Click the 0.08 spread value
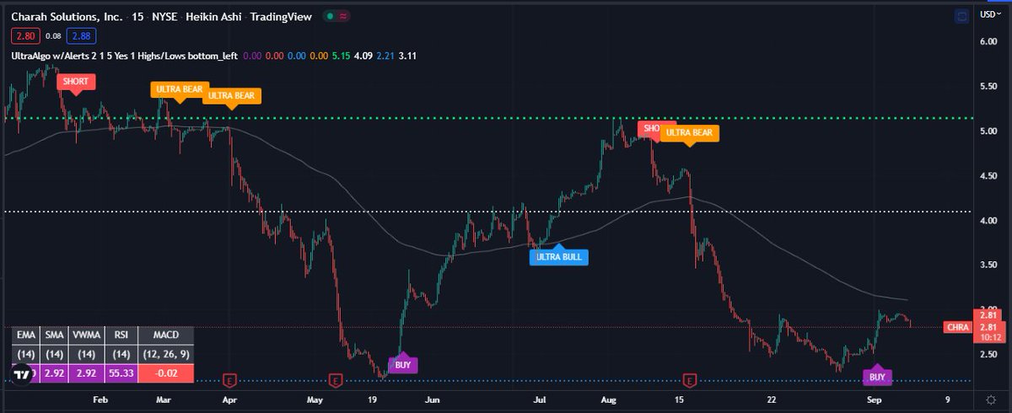Viewport: 1012px width, 413px height. (x=52, y=36)
